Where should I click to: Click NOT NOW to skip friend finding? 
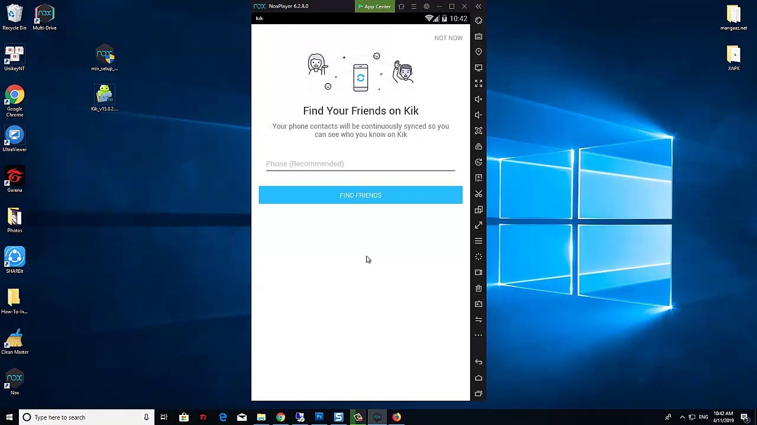[448, 38]
